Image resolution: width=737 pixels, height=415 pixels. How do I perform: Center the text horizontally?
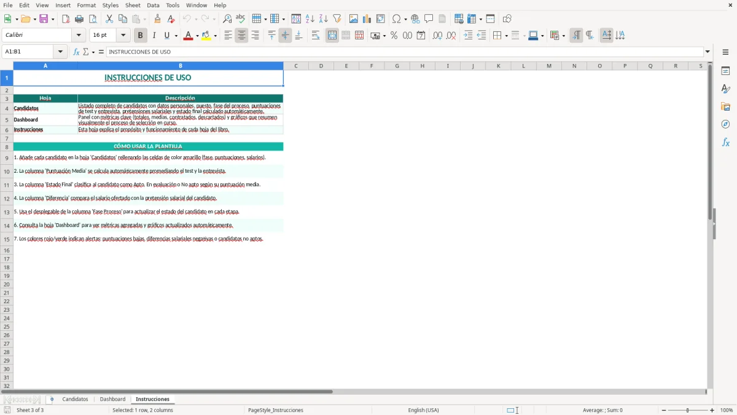point(241,36)
